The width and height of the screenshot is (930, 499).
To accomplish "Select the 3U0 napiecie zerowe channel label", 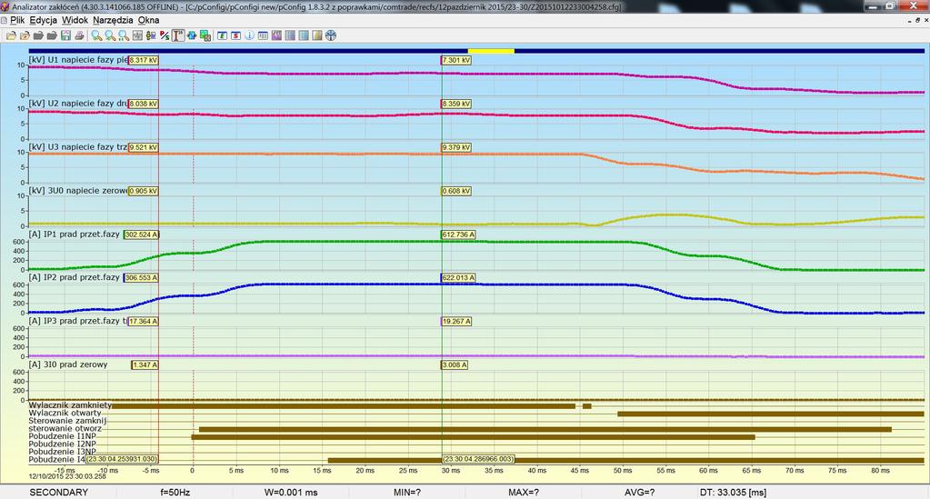I will [x=78, y=191].
